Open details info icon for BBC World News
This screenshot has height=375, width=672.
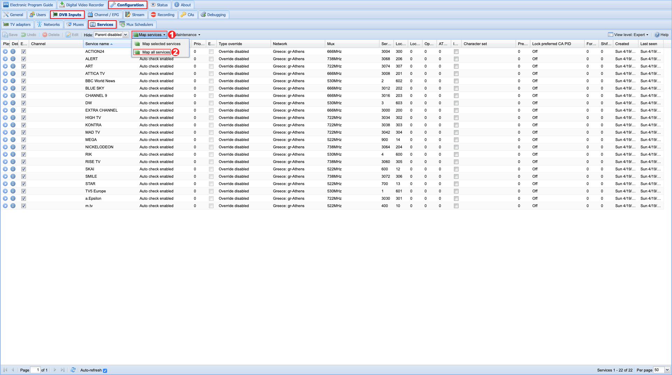[13, 81]
